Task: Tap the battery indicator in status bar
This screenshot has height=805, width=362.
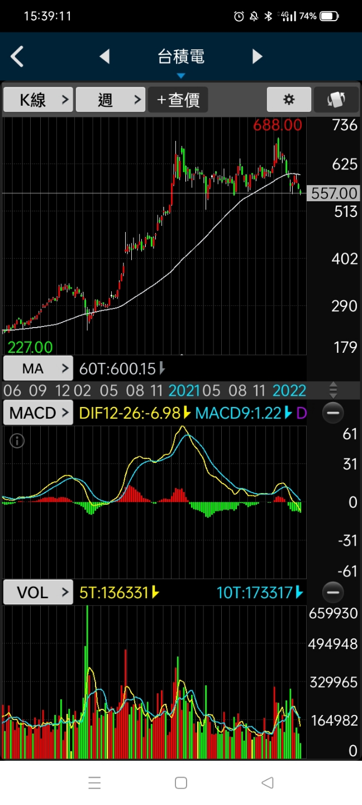Action: [330, 16]
